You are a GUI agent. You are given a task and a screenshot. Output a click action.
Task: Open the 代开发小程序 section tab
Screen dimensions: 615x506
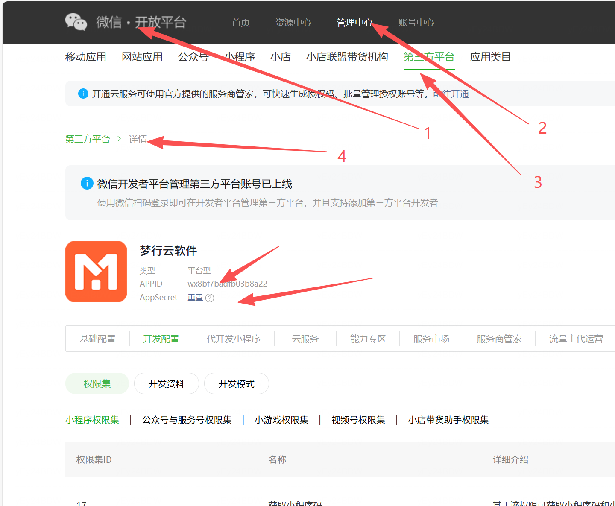[x=233, y=339]
